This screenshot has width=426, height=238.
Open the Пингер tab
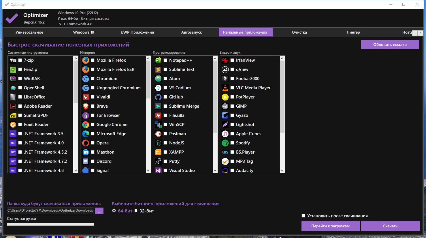coord(353,32)
